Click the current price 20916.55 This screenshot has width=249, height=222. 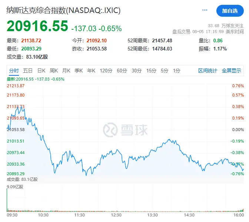click(37, 26)
